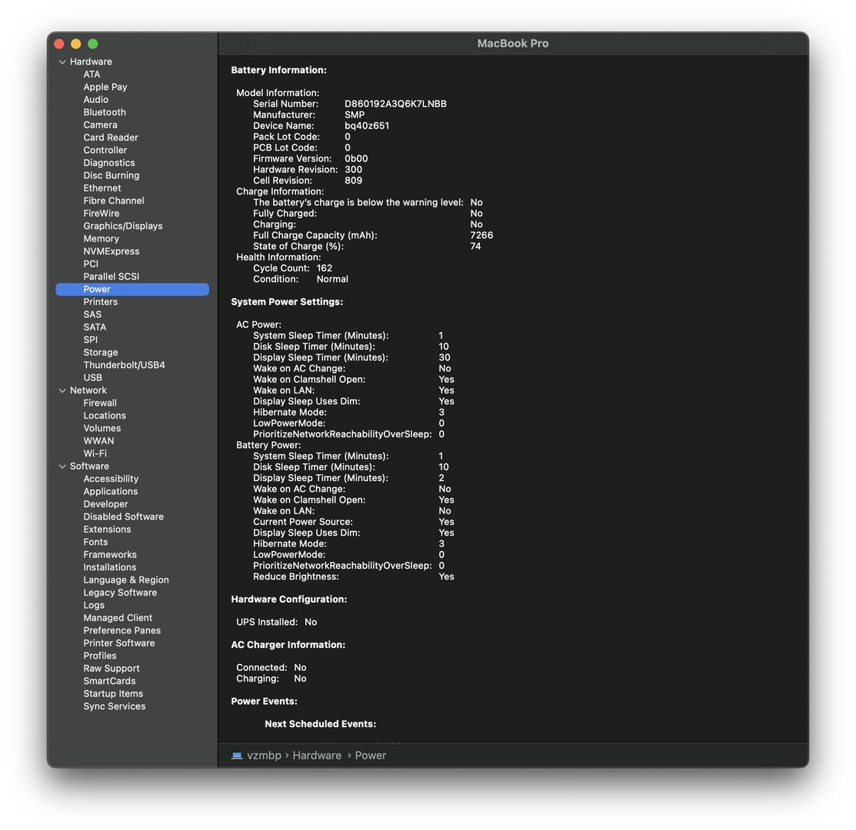The height and width of the screenshot is (830, 856).
Task: Select Profiles in the sidebar
Action: (100, 656)
